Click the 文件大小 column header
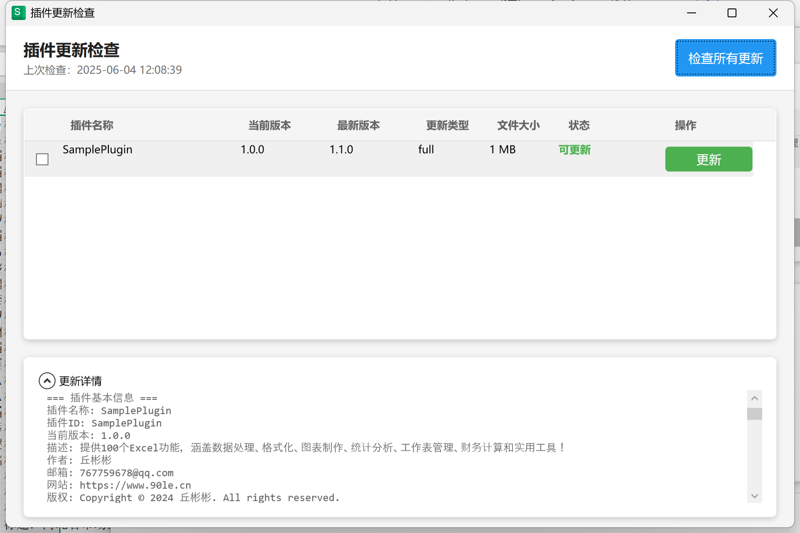The height and width of the screenshot is (533, 800). (x=518, y=126)
